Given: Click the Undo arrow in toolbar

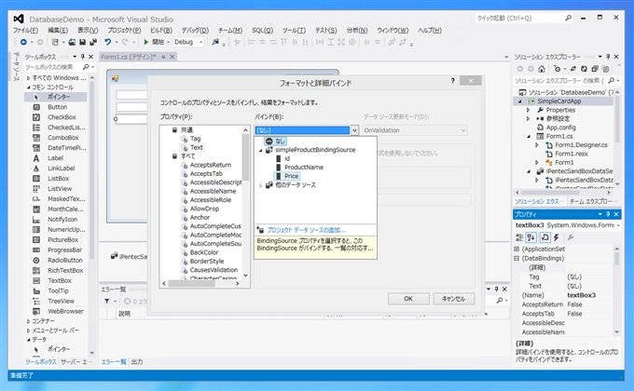Looking at the screenshot, I should [x=107, y=42].
